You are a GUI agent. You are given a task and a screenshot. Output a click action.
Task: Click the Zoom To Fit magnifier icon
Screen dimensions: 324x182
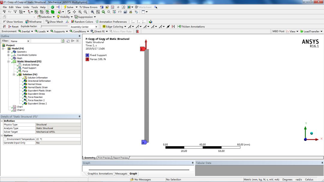(92, 12)
